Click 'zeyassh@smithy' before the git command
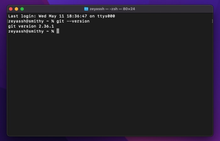 pos(26,21)
